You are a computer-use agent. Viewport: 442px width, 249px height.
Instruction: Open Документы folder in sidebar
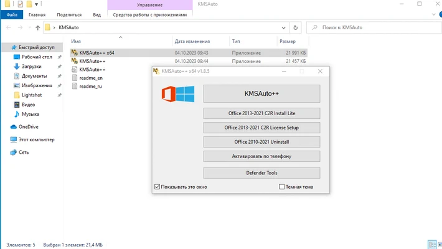click(x=34, y=76)
